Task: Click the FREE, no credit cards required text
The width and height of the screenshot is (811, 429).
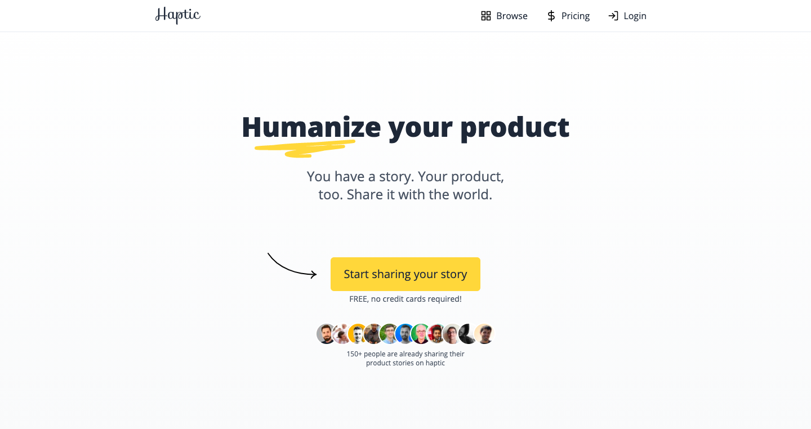Action: pyautogui.click(x=405, y=299)
